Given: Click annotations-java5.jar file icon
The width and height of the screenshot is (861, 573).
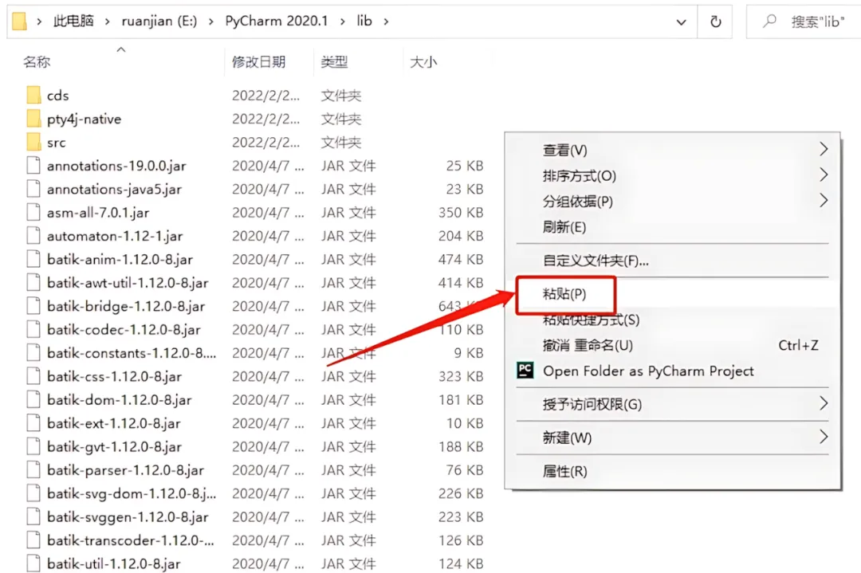Looking at the screenshot, I should tap(33, 189).
